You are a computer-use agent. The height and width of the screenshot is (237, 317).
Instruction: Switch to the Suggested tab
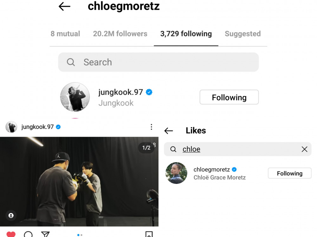(243, 34)
